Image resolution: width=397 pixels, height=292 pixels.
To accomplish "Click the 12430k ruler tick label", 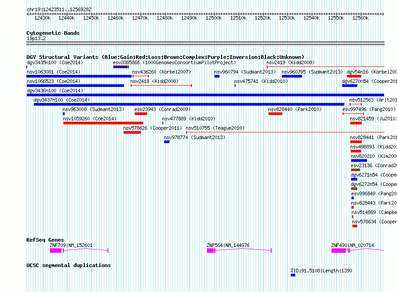I will pos(42,18).
